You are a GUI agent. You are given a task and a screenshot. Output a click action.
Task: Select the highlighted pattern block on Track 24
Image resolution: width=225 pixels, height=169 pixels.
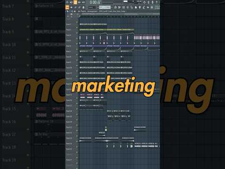click(x=132, y=146)
